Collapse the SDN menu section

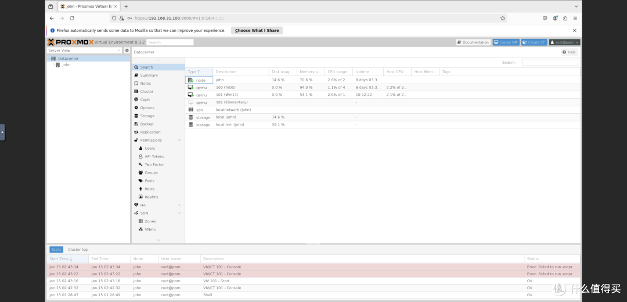179,213
